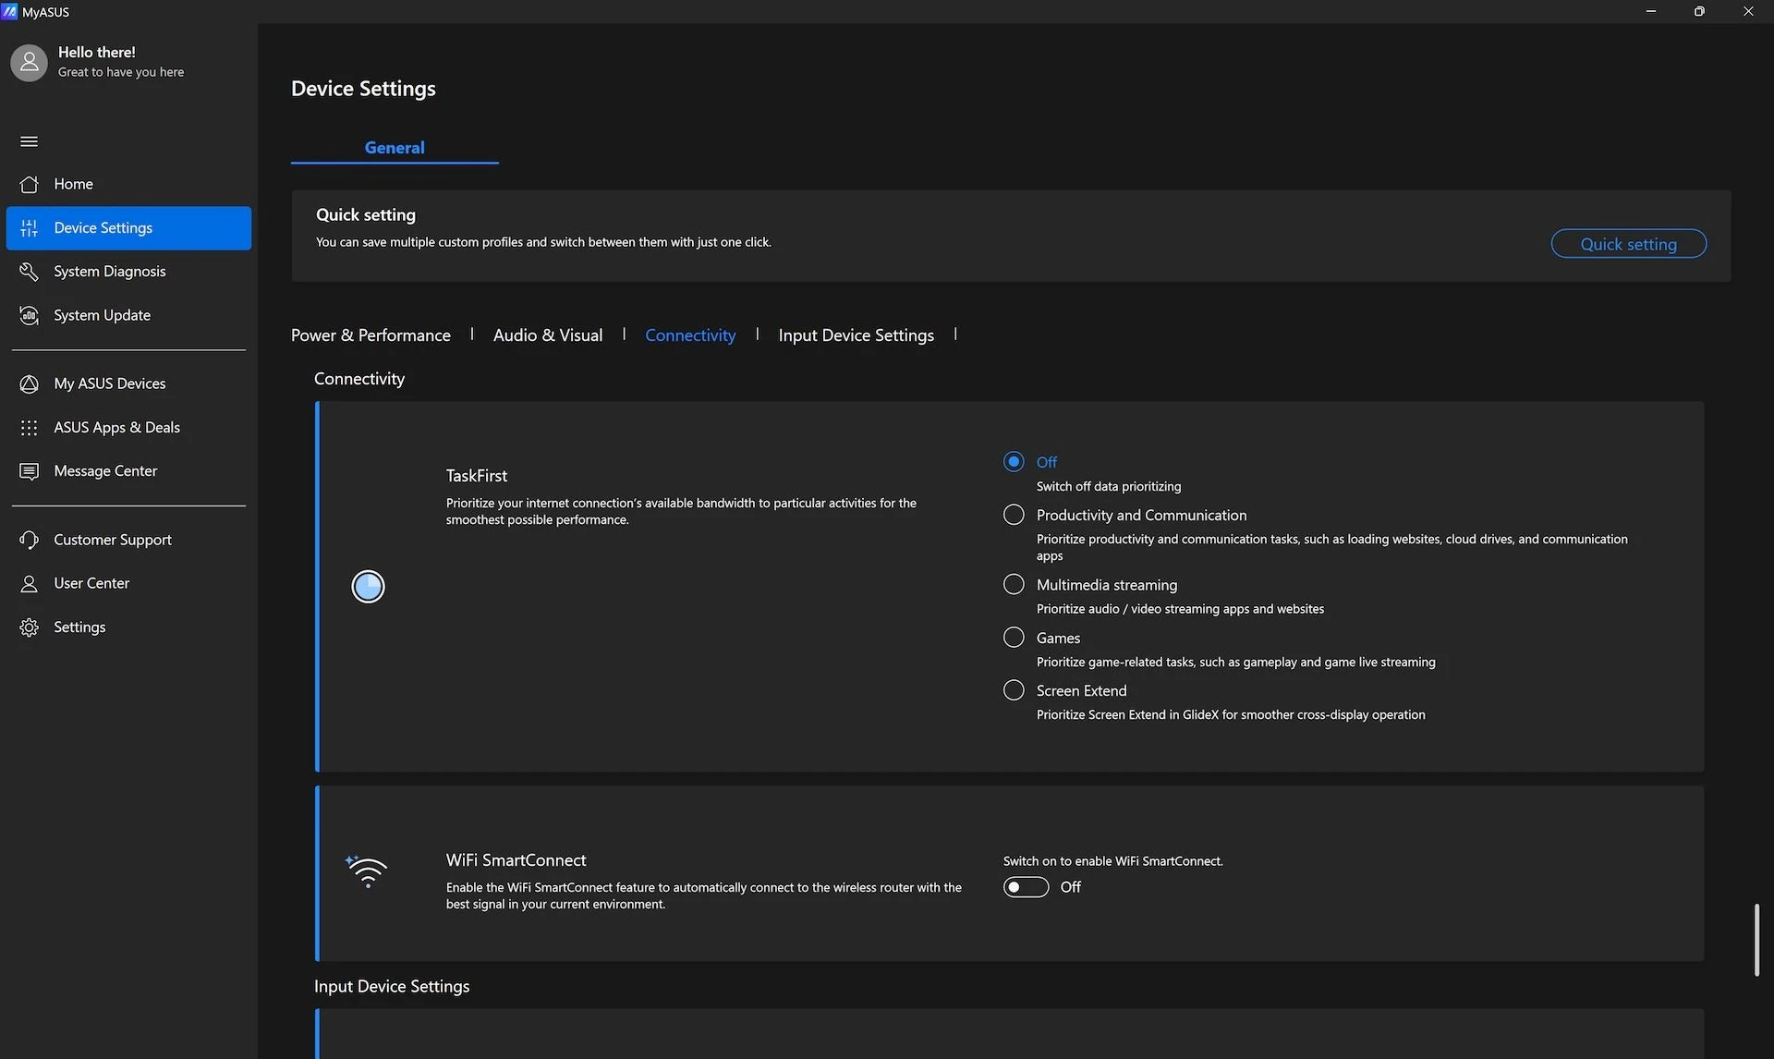Select the Games radio option

(x=1014, y=638)
